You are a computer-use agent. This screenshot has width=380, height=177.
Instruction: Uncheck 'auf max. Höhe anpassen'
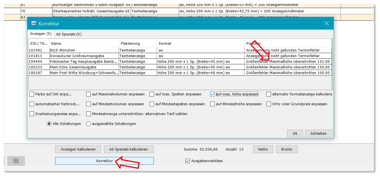click(x=213, y=94)
